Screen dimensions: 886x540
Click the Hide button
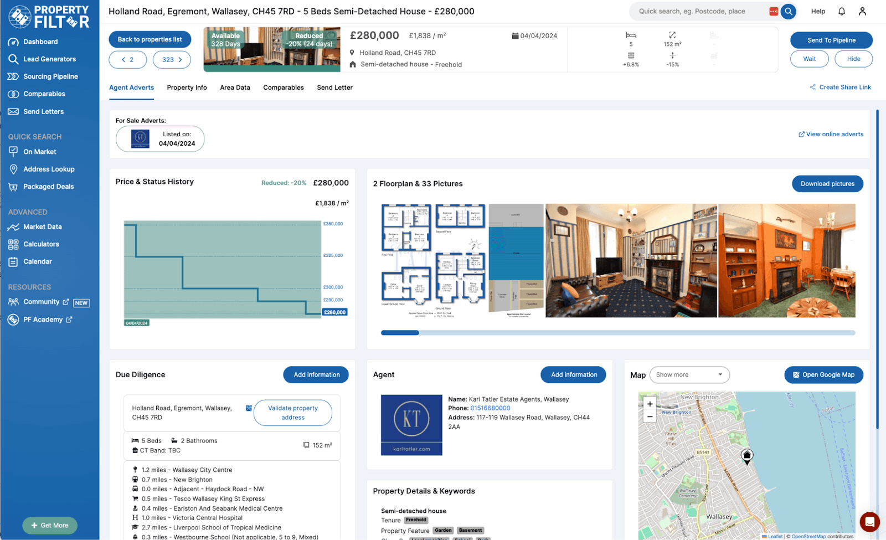(x=853, y=59)
